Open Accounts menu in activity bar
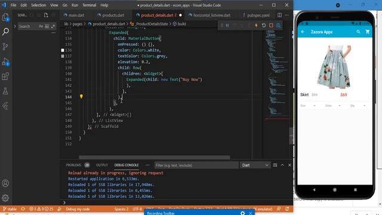The height and width of the screenshot is (215, 382). [x=5, y=183]
